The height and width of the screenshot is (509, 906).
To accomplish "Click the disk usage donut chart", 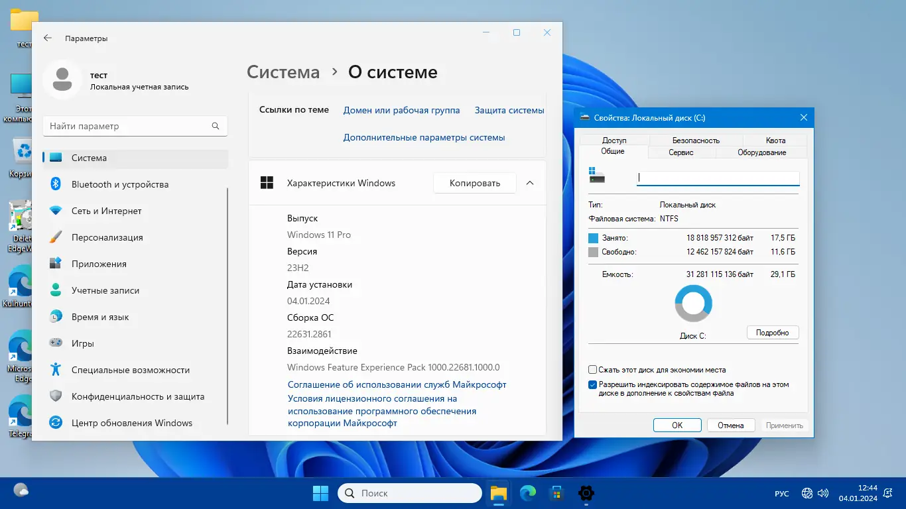I will coord(693,304).
